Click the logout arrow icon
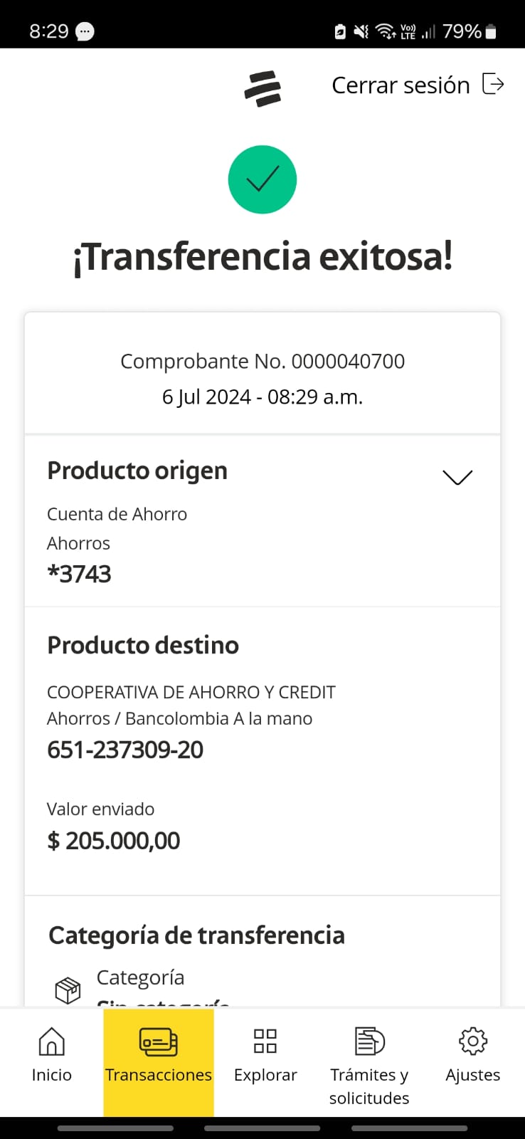This screenshot has width=525, height=1139. pyautogui.click(x=493, y=84)
